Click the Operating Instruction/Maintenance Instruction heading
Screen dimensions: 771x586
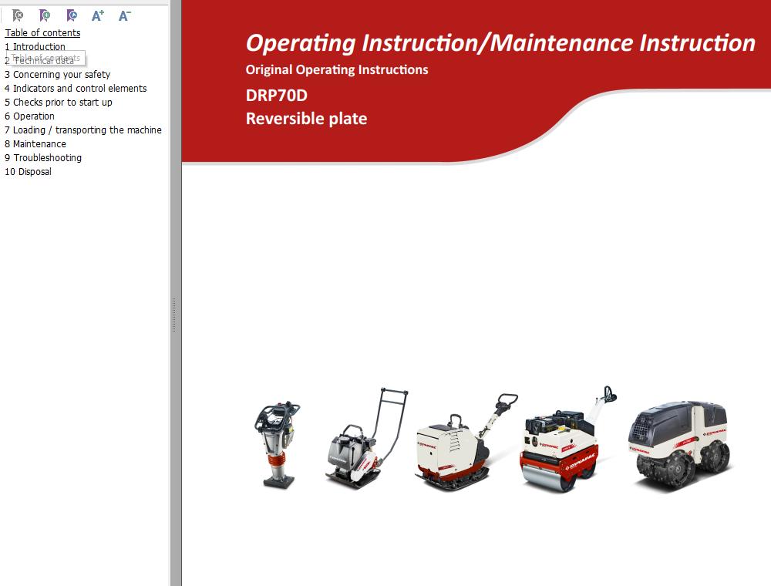click(x=500, y=42)
